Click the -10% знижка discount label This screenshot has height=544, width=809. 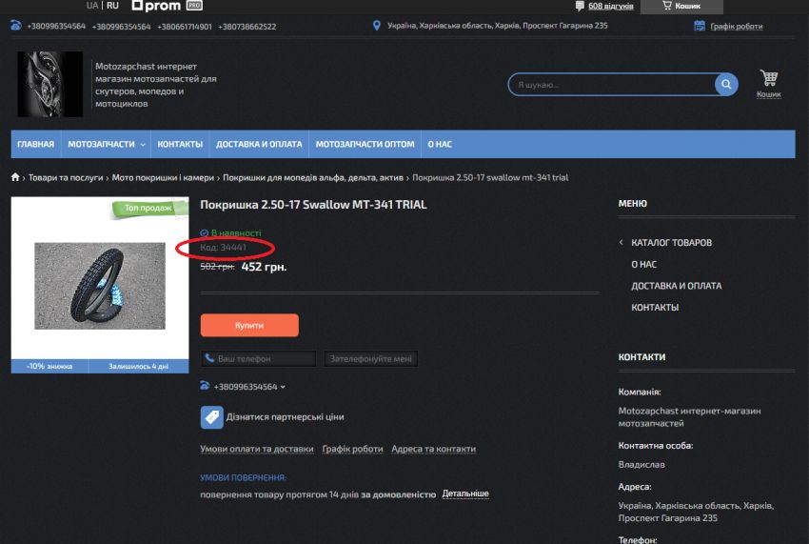point(49,366)
